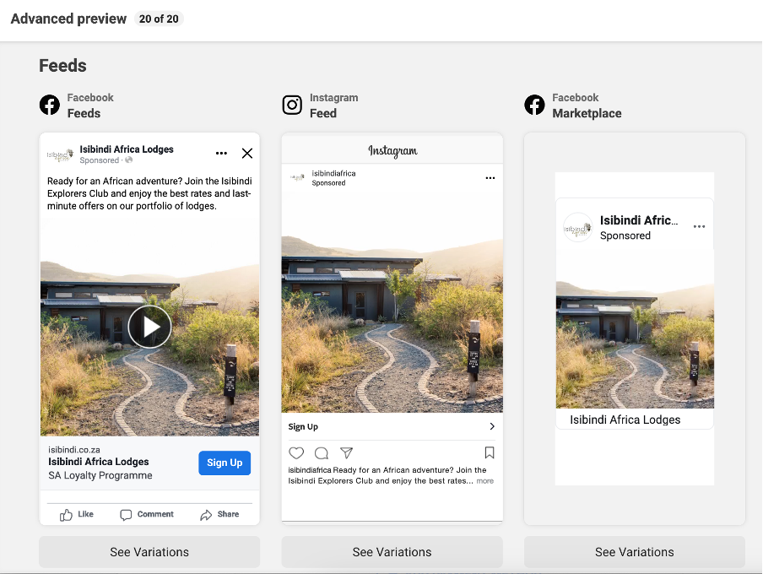Open See Variations under Facebook Marketplace
The image size is (763, 574).
tap(634, 551)
